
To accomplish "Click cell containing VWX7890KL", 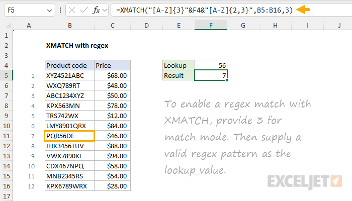I will pyautogui.click(x=69, y=156).
